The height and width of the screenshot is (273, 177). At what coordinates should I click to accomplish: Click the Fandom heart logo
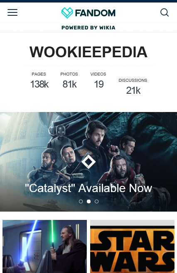click(67, 13)
